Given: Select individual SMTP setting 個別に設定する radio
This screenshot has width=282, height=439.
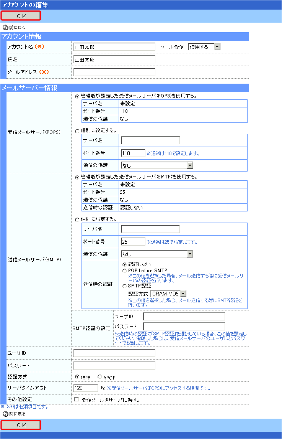Looking at the screenshot, I should tap(77, 219).
